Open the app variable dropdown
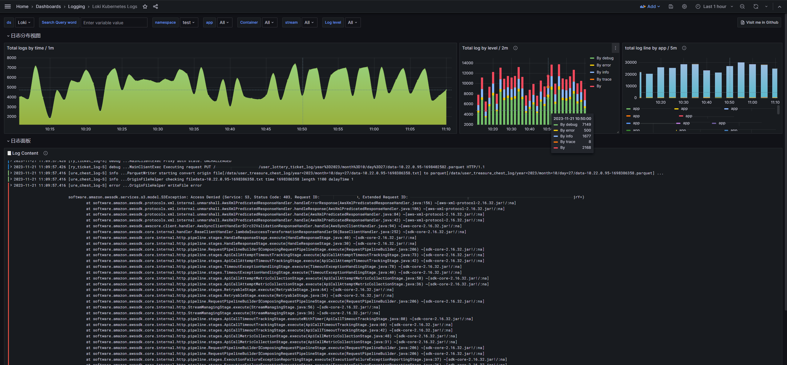 coord(224,22)
